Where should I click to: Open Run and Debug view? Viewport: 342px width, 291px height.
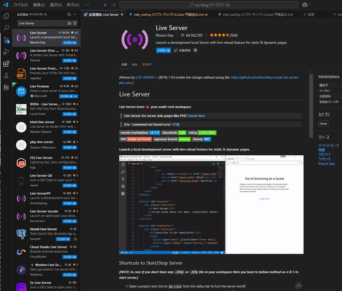point(6,52)
